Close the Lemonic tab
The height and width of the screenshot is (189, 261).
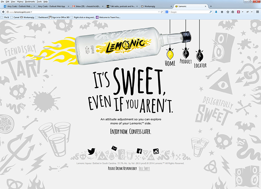(205, 6)
